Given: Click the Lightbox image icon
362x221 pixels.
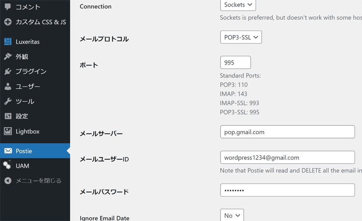Looking at the screenshot, I should click(8, 131).
